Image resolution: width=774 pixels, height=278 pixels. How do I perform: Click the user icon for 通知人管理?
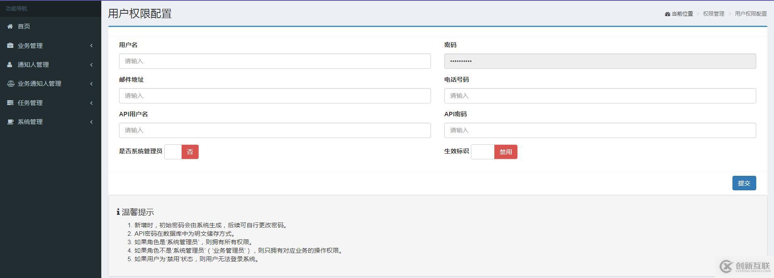(10, 65)
